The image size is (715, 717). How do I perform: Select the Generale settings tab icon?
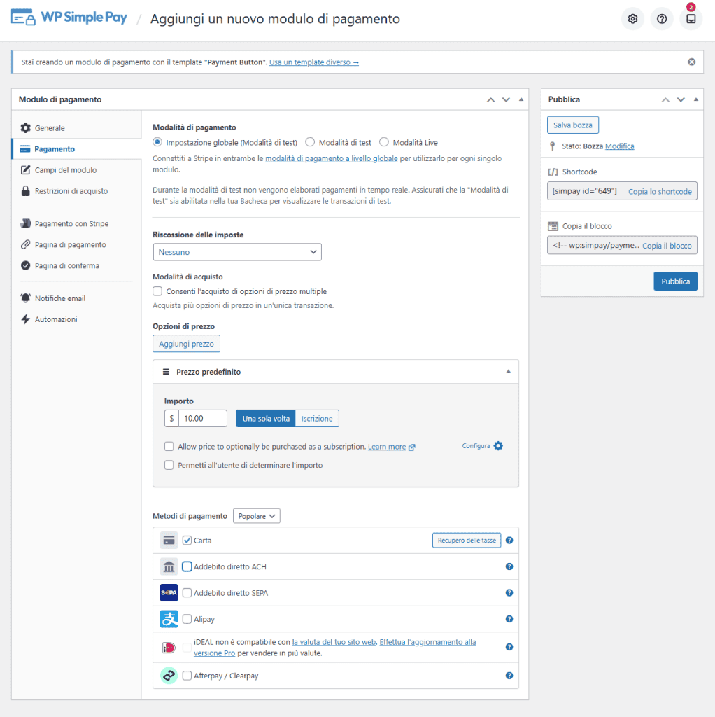tap(27, 127)
